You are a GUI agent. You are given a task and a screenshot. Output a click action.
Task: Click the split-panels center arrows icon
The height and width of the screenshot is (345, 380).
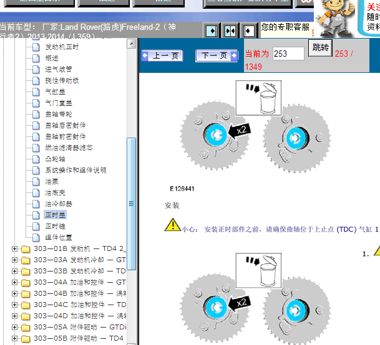(230, 31)
